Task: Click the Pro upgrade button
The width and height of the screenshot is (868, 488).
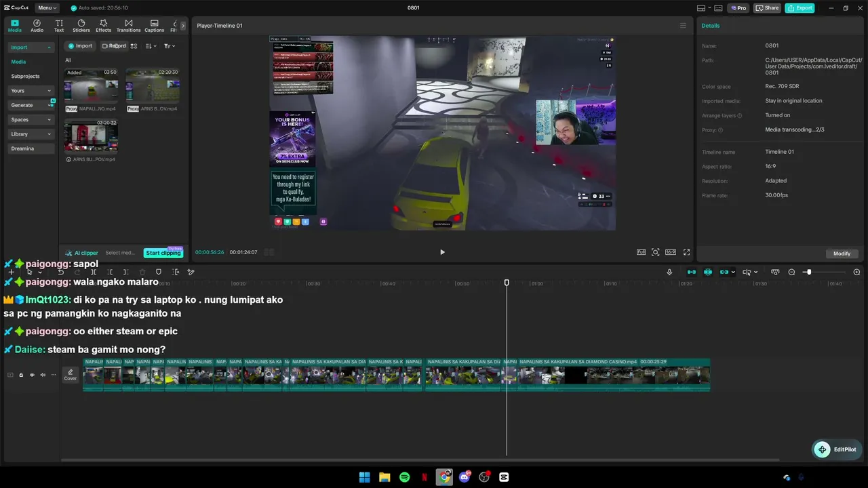Action: pos(738,8)
